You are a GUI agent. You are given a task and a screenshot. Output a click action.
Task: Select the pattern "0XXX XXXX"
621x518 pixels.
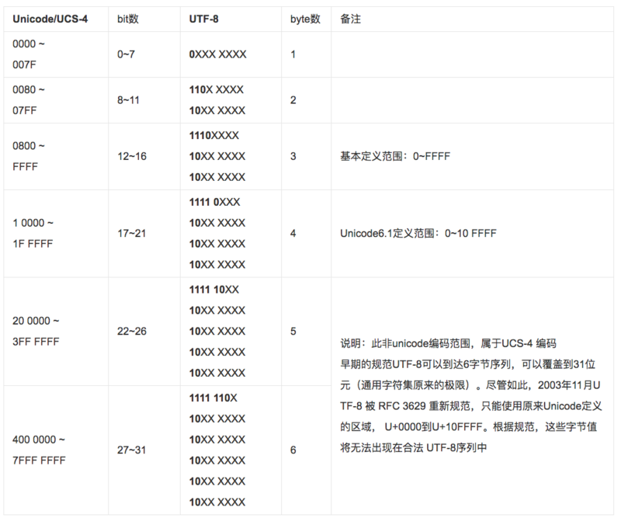pos(218,54)
